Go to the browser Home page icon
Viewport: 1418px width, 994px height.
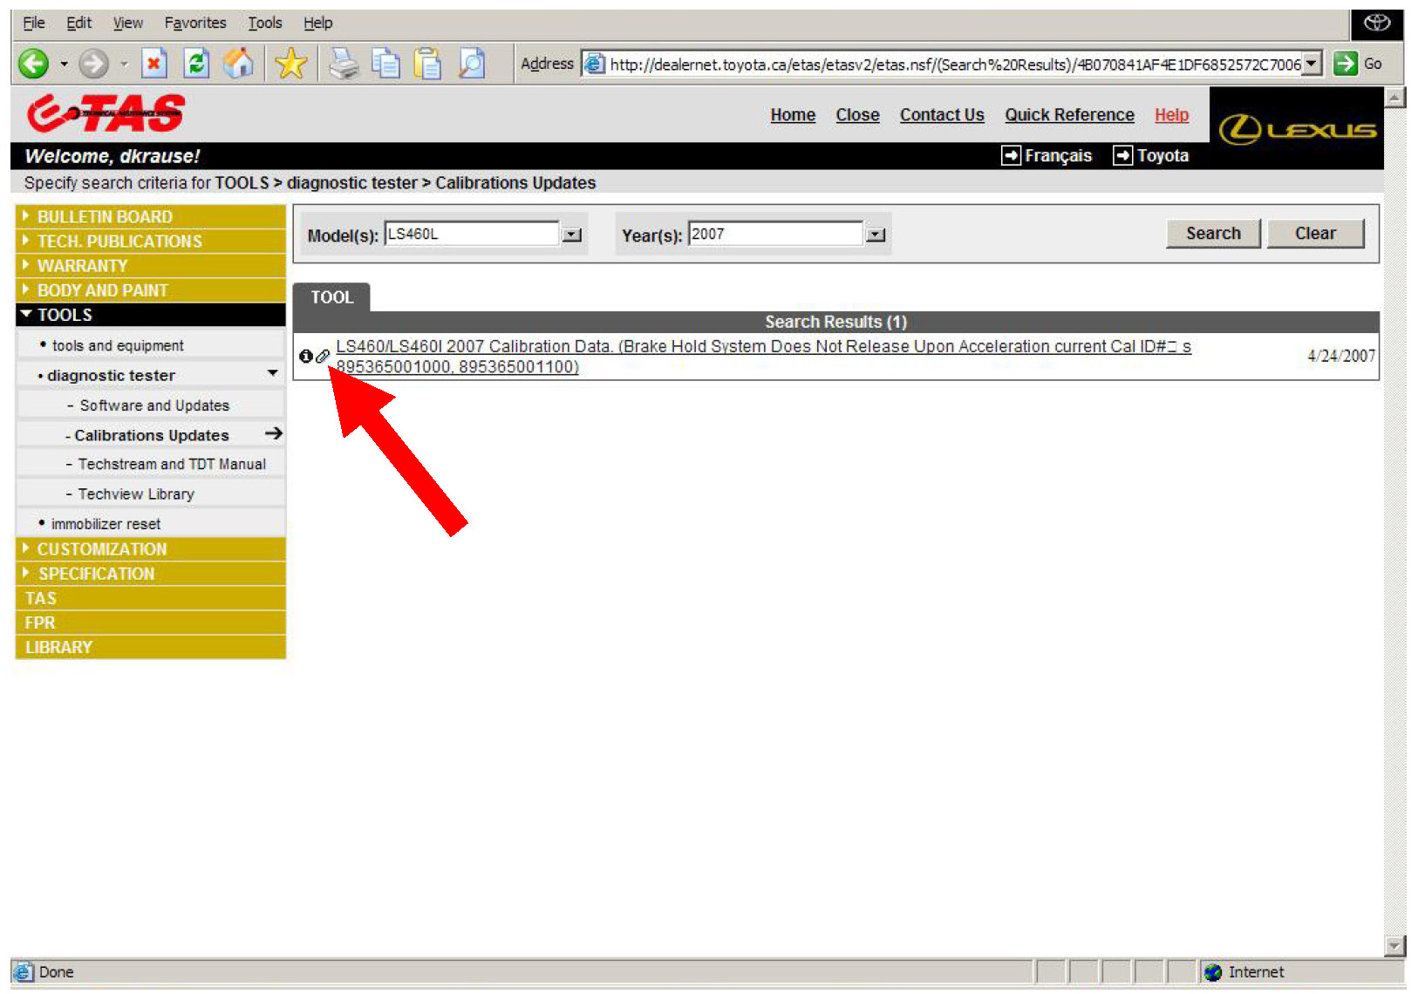coord(238,64)
